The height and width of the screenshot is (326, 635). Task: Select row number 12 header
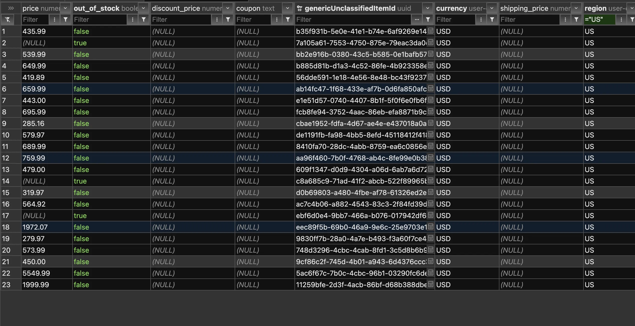click(6, 158)
